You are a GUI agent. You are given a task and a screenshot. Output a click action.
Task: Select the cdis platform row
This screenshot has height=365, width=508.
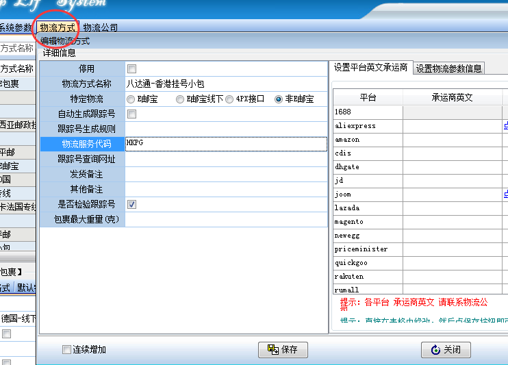pyautogui.click(x=368, y=153)
